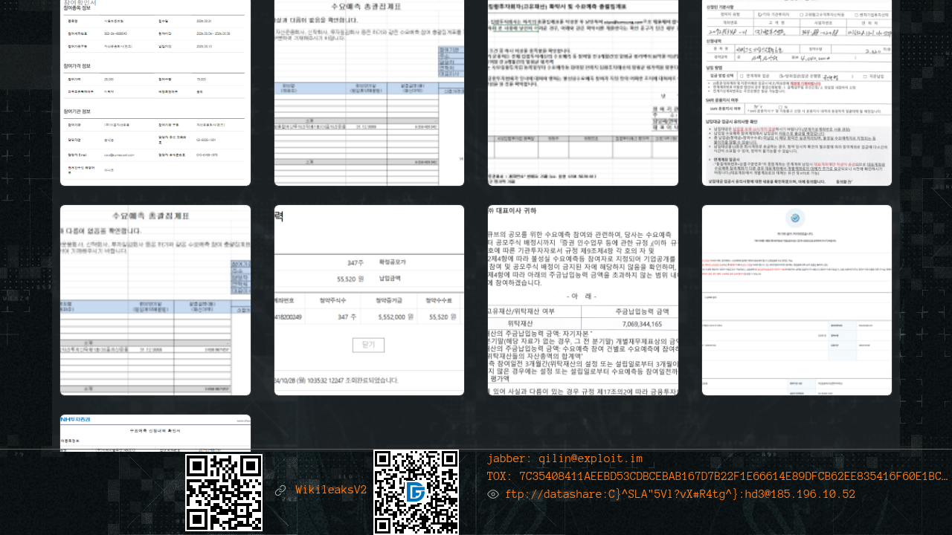Click round blue seal in certificate thumbnail

point(796,218)
